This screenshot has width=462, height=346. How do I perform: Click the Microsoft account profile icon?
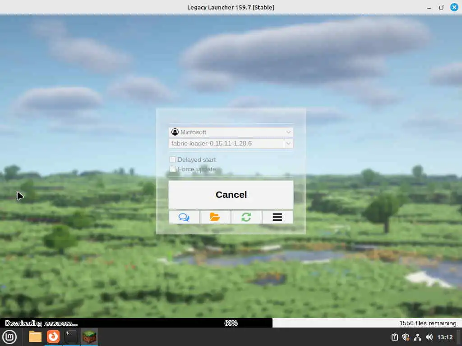point(175,132)
